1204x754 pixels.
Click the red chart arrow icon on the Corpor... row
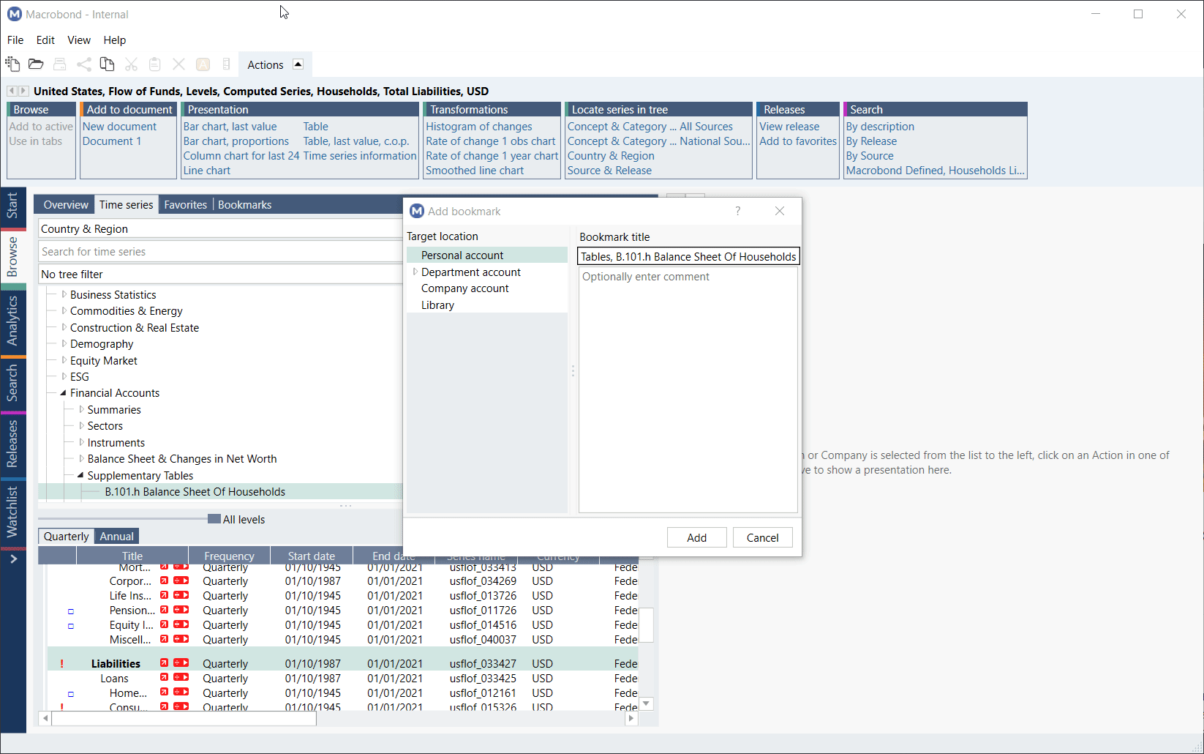point(165,581)
